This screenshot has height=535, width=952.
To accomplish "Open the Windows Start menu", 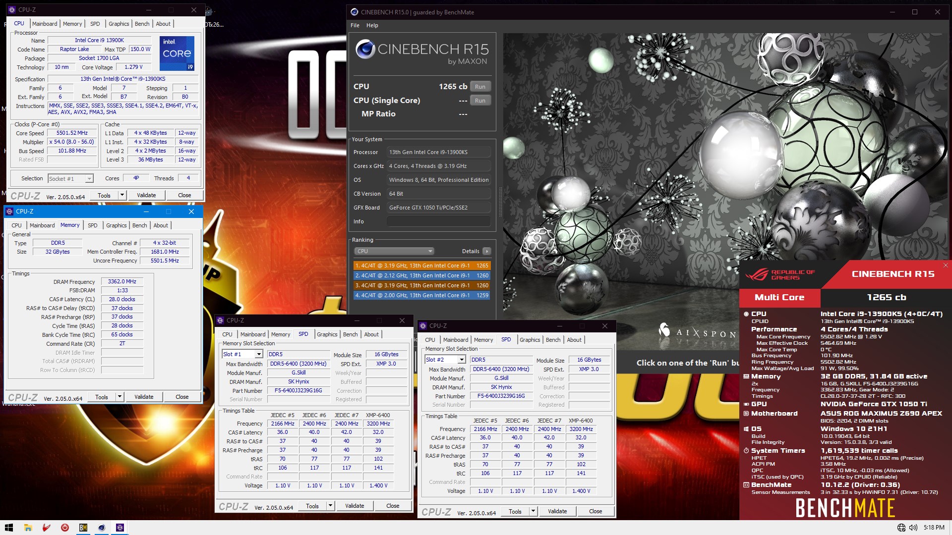I will pyautogui.click(x=8, y=528).
